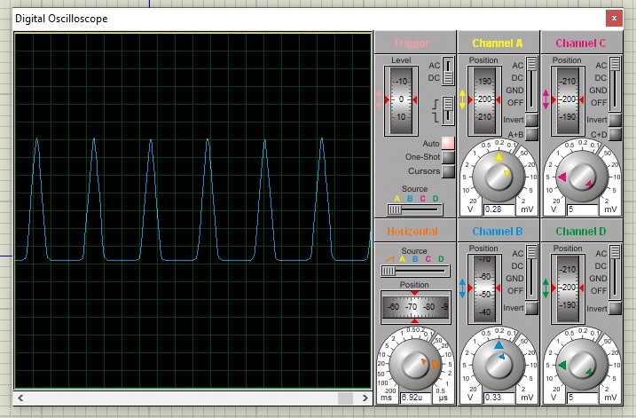
Task: Click the Channel B voltage knob
Action: 499,364
